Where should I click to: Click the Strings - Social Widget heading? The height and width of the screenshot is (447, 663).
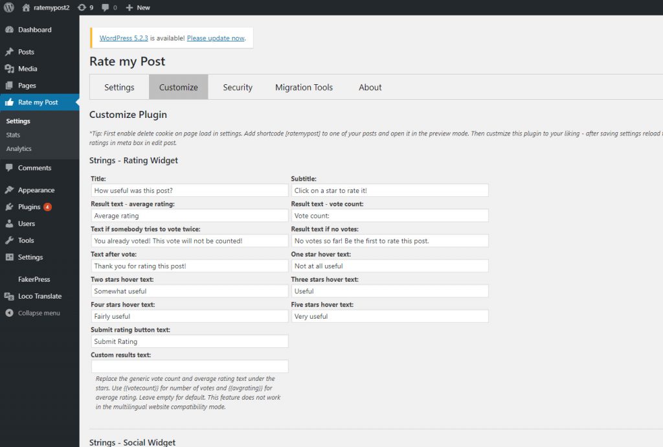tap(132, 442)
